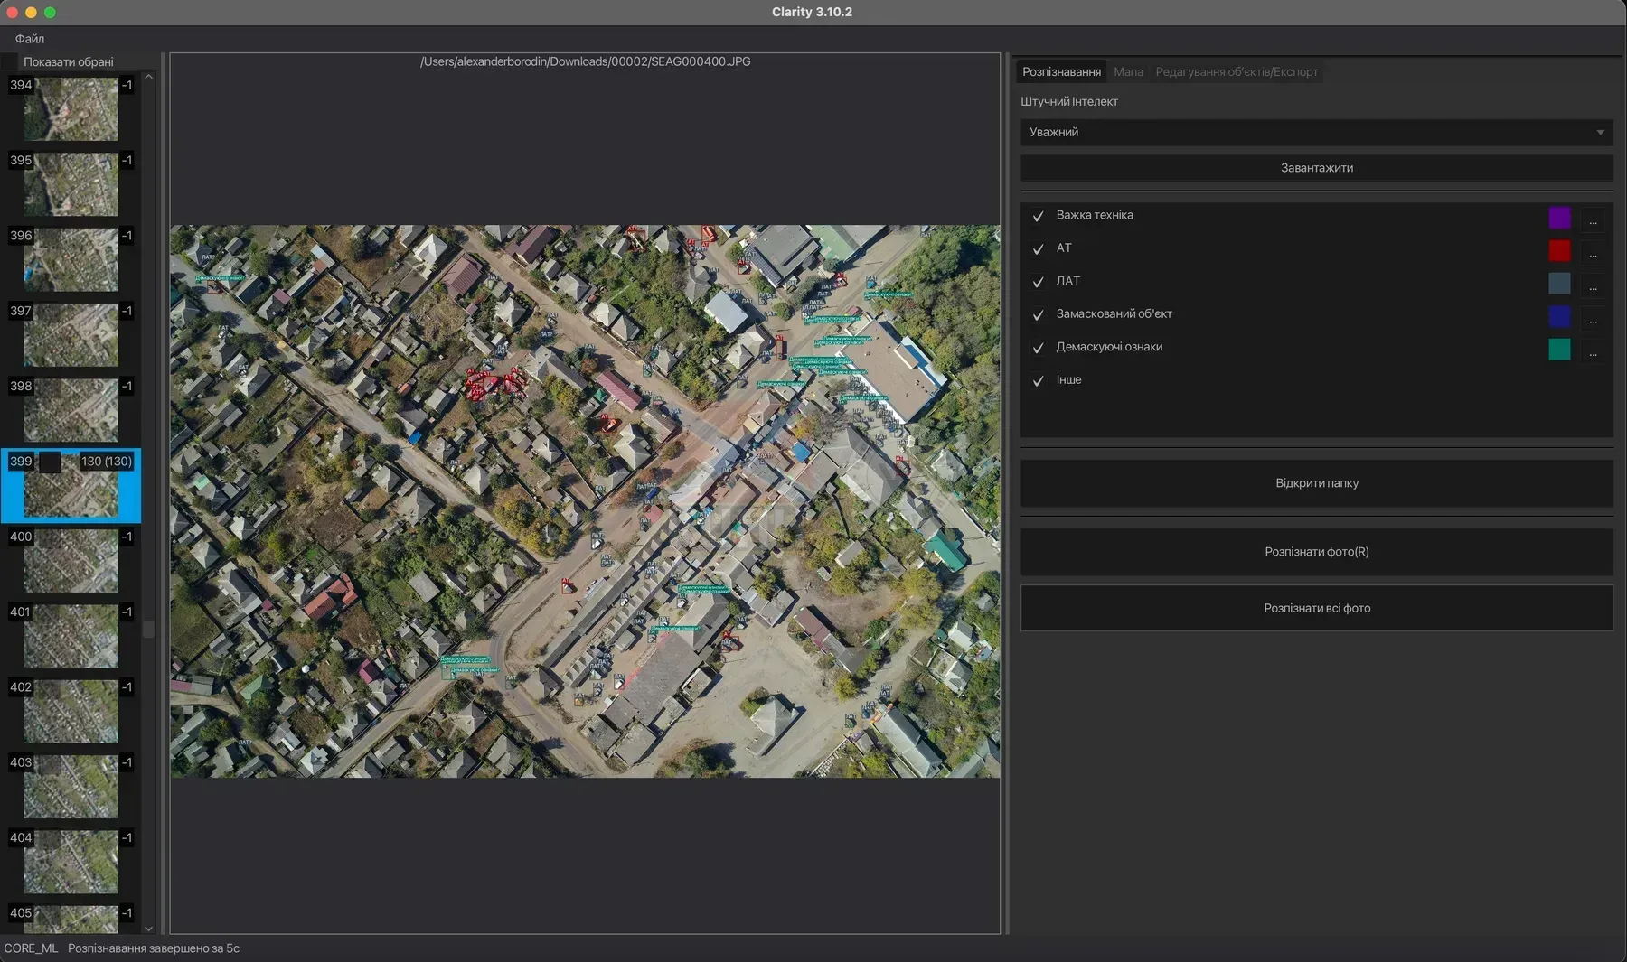The width and height of the screenshot is (1627, 962).
Task: Switch to the Мапа tab
Action: click(x=1128, y=71)
